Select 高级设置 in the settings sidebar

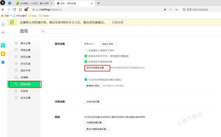[24, 84]
